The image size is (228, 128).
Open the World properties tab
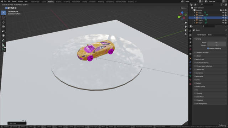click(x=190, y=49)
